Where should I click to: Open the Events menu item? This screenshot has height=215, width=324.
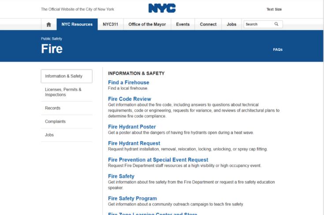(x=183, y=24)
